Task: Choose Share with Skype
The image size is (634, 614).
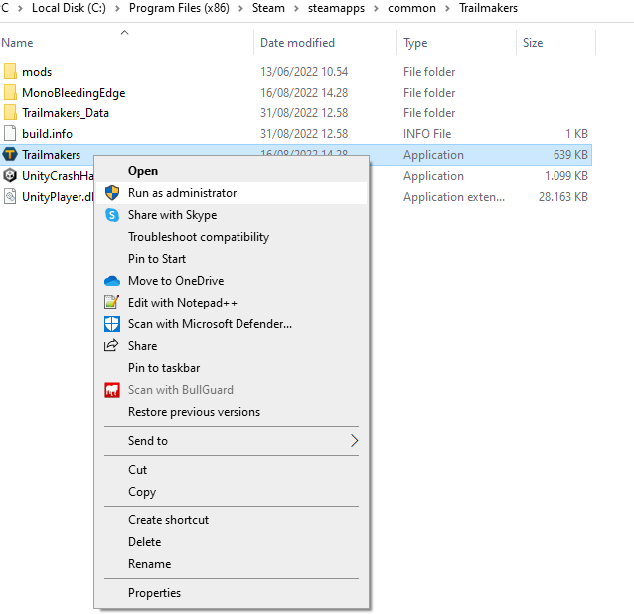Action: [x=232, y=215]
